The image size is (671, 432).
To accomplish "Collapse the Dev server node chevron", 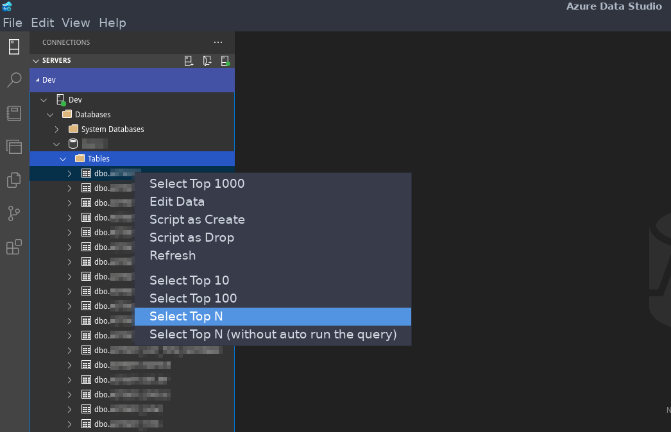I will coord(44,100).
